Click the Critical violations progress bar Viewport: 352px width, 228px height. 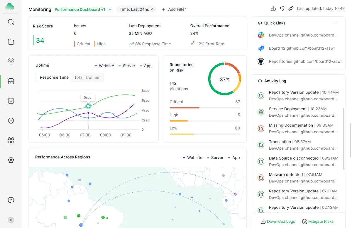[x=205, y=108]
